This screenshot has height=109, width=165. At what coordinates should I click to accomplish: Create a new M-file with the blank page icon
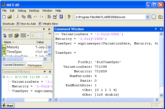pyautogui.click(x=4, y=17)
